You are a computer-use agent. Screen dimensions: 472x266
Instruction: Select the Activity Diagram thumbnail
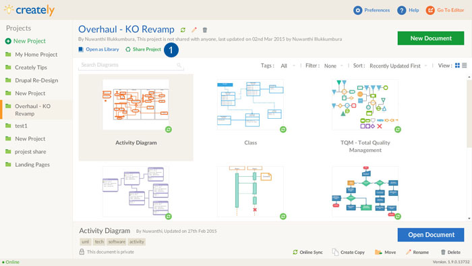(136, 105)
